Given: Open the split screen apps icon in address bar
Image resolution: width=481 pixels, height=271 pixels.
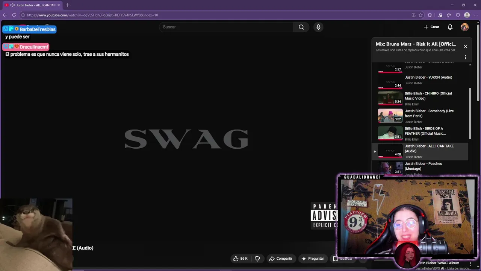Looking at the screenshot, I should 413,15.
